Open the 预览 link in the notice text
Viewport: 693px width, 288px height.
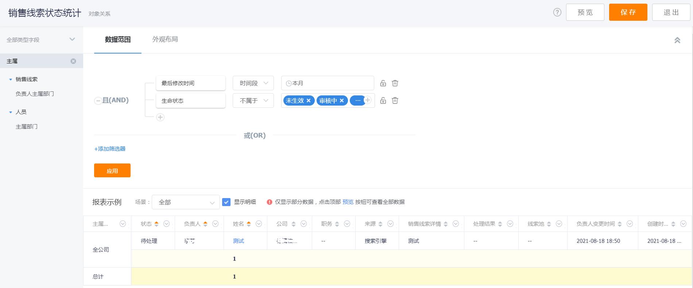348,202
